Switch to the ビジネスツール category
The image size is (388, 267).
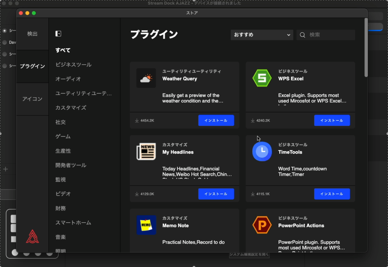coord(73,65)
